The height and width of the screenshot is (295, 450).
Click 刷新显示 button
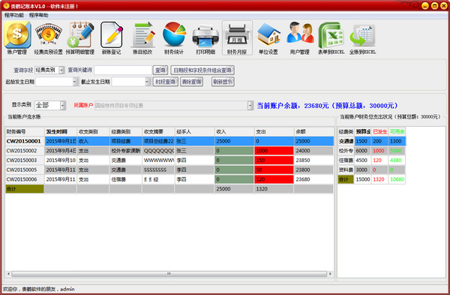pyautogui.click(x=223, y=82)
